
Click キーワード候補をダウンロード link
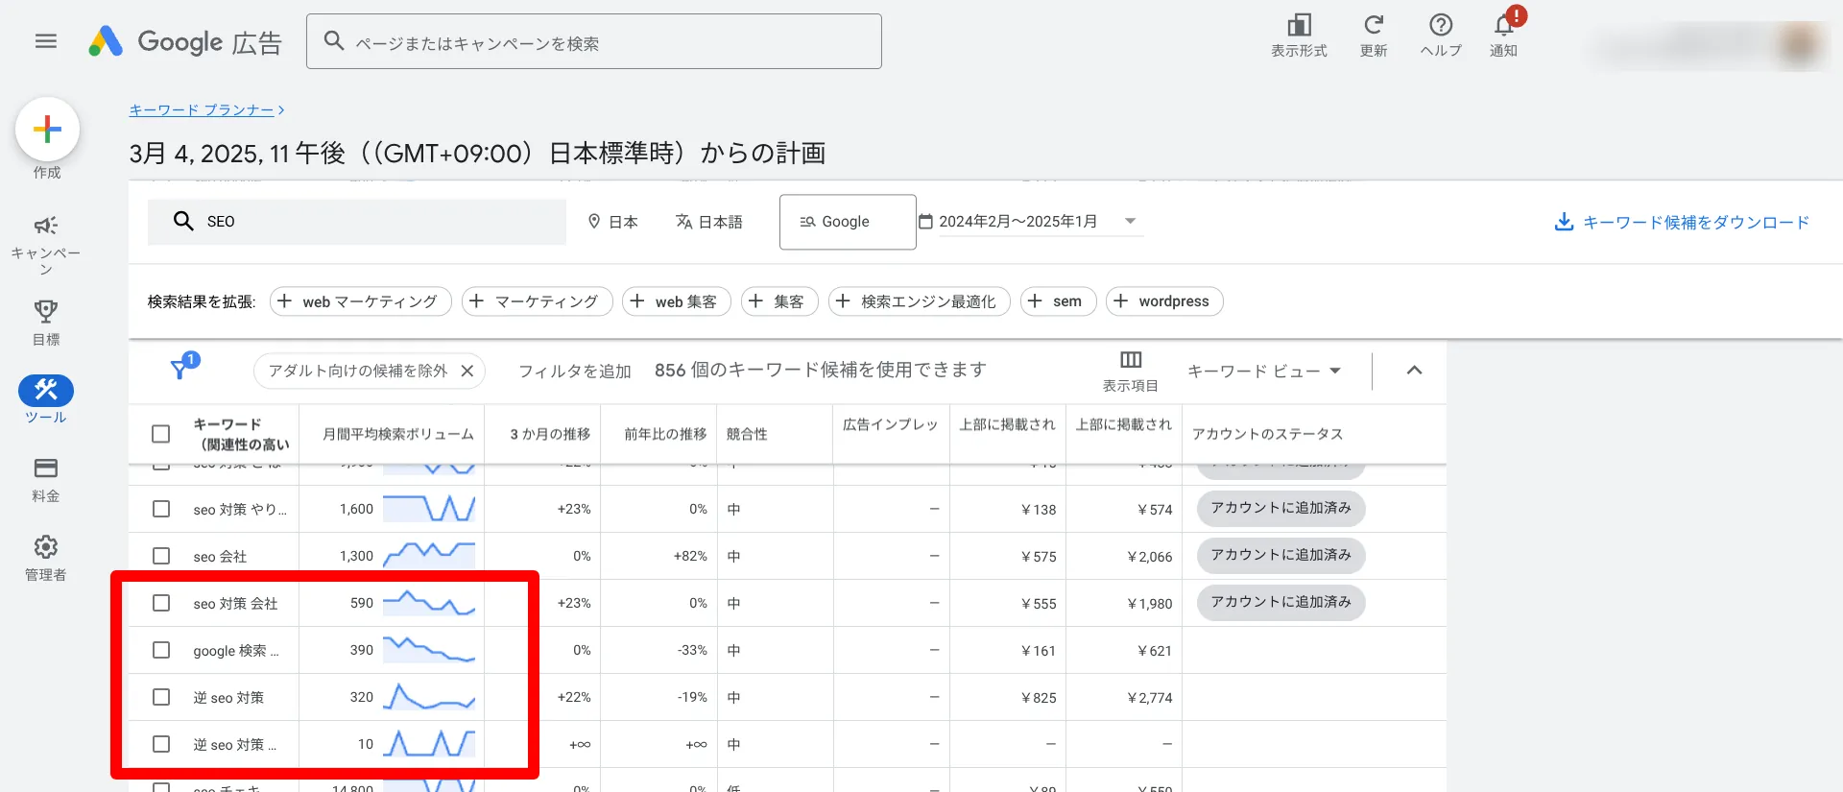[x=1695, y=222]
